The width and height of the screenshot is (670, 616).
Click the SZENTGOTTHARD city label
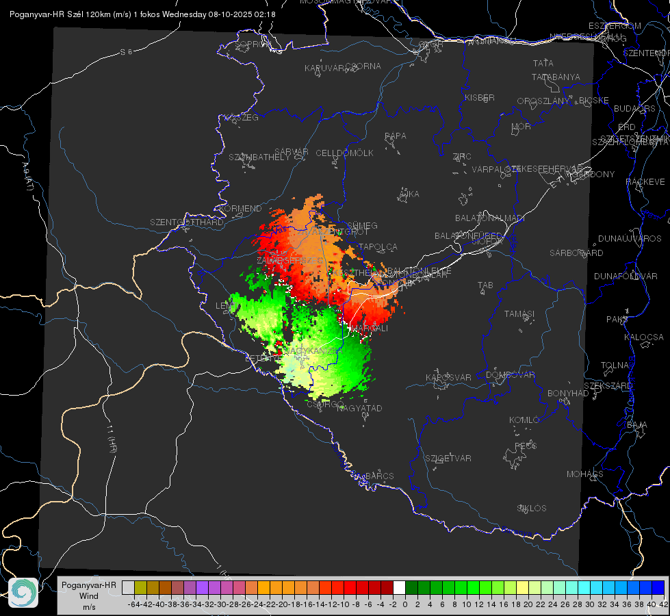click(x=187, y=222)
